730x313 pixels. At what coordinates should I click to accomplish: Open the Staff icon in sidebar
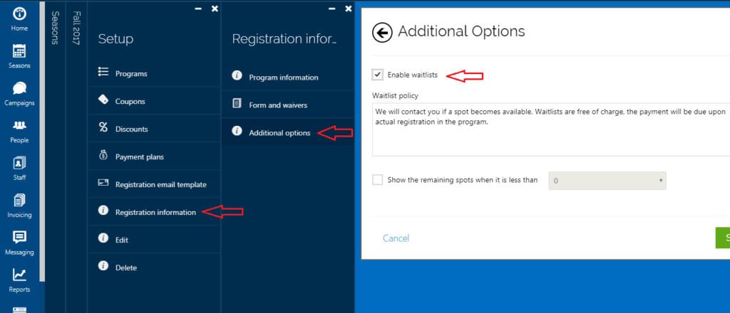19,163
